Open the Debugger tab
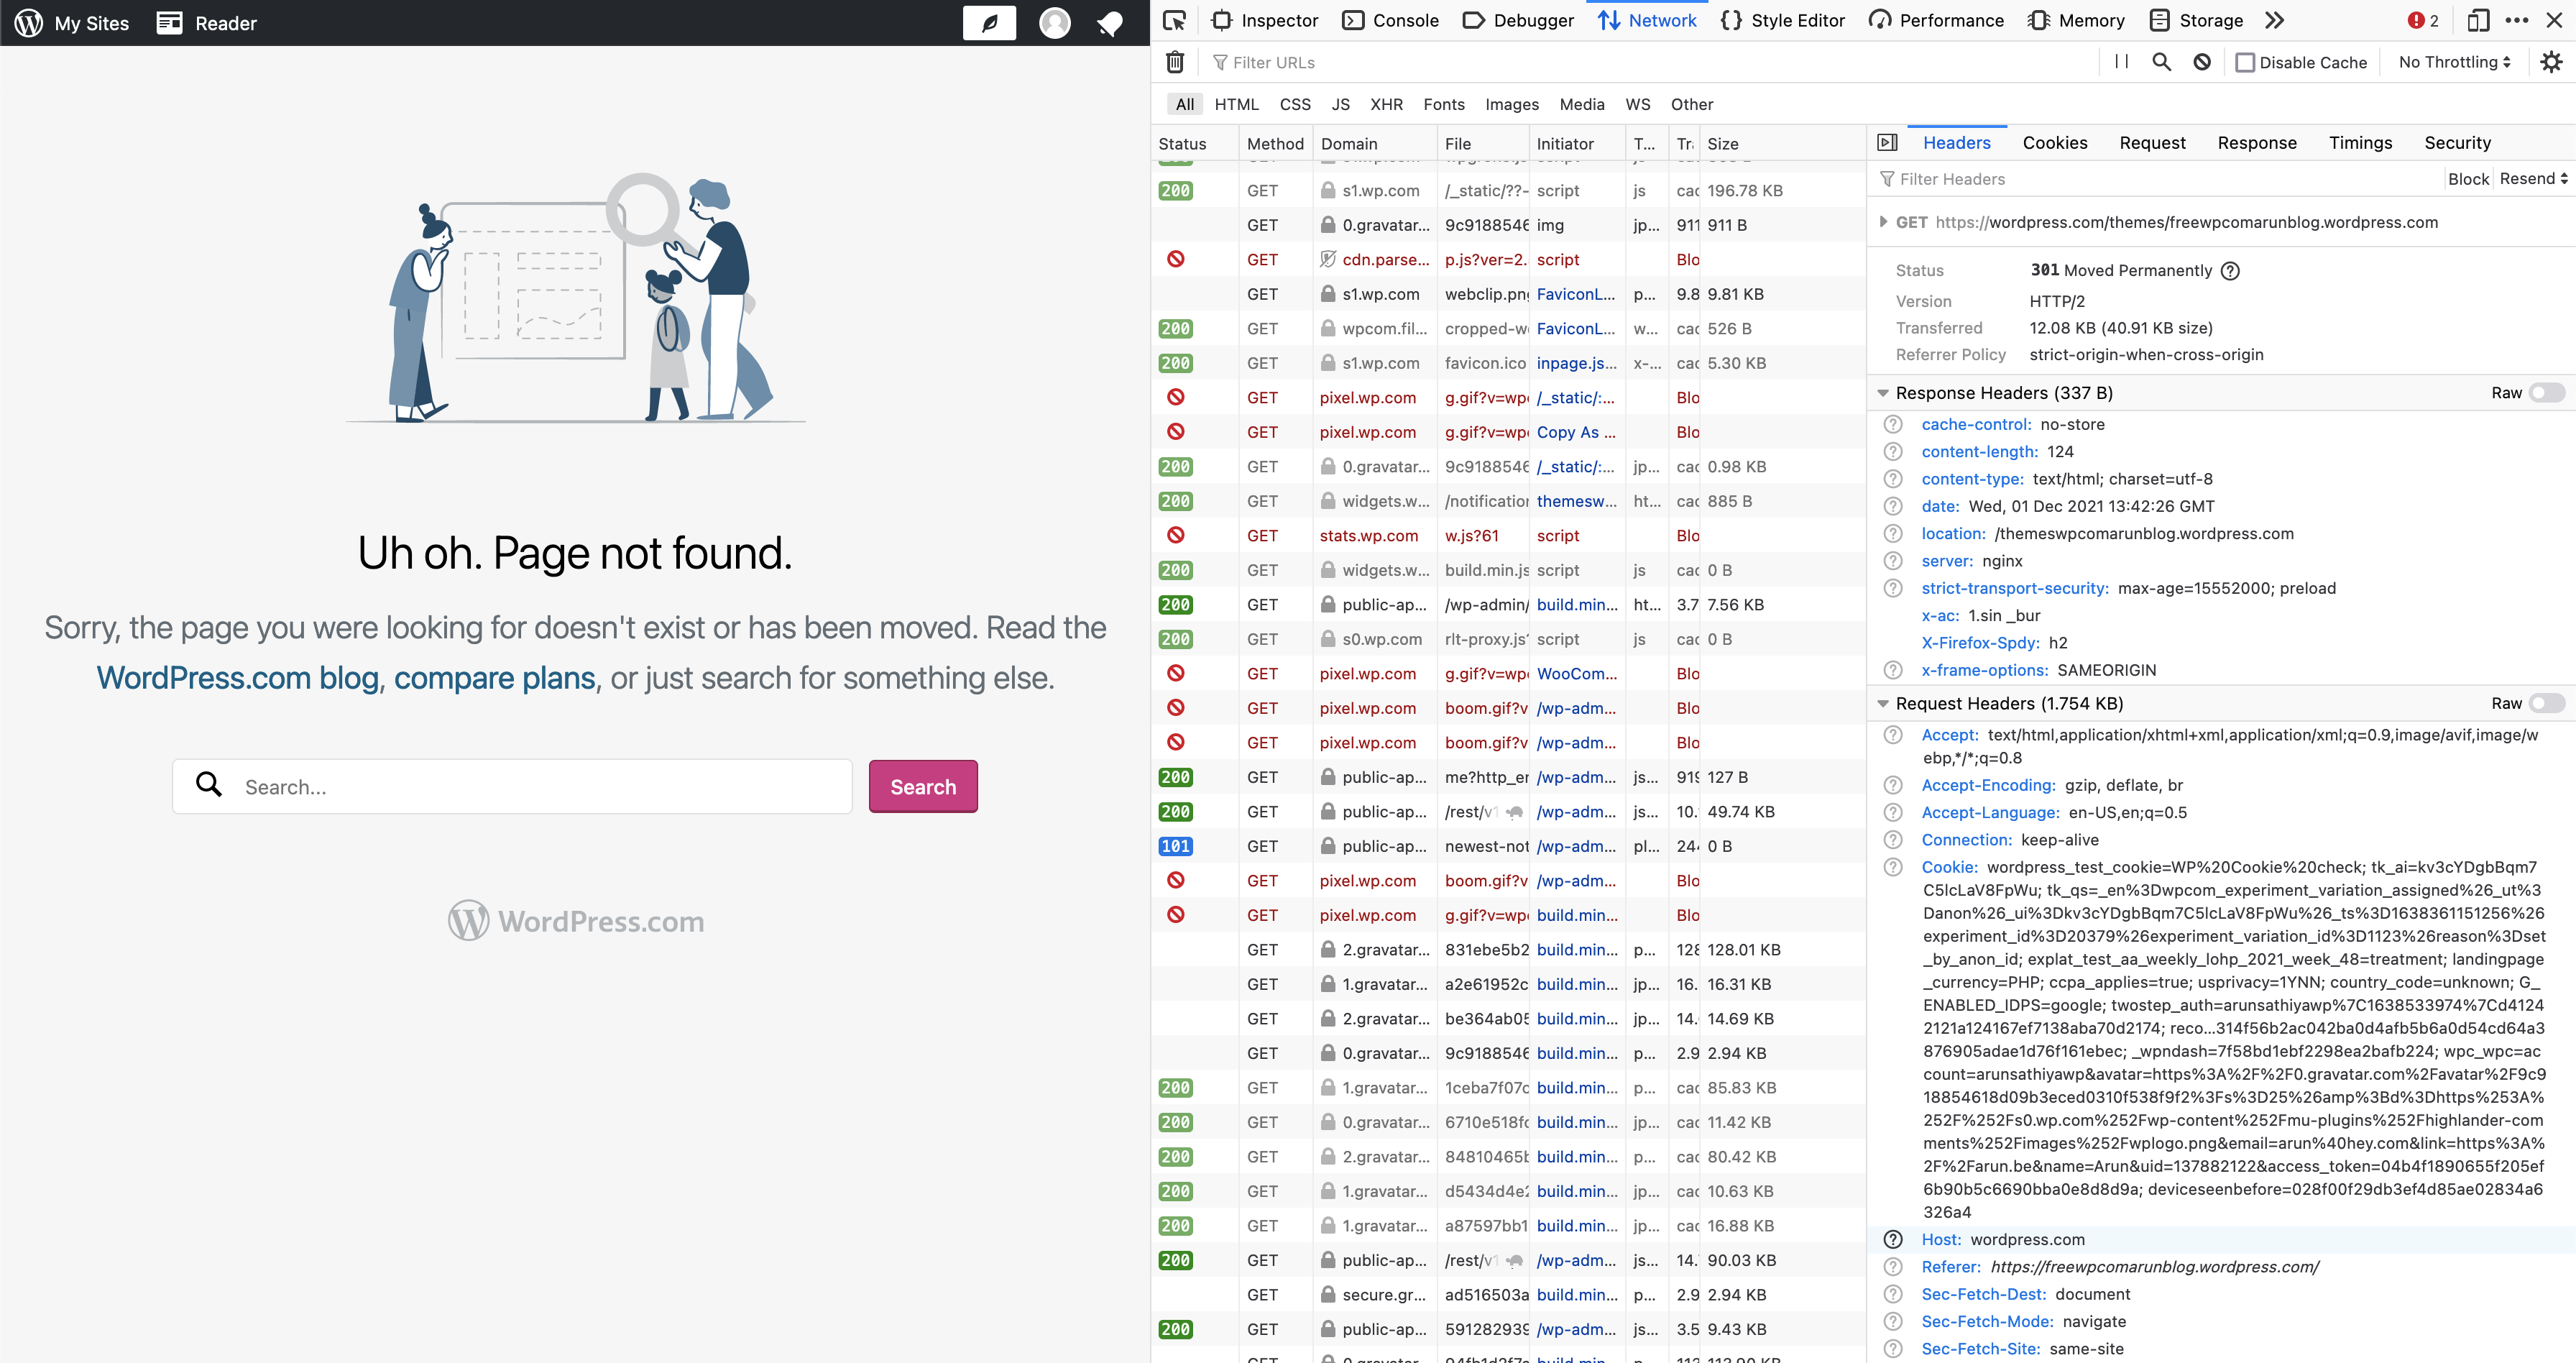The width and height of the screenshot is (2576, 1363). click(x=1518, y=20)
